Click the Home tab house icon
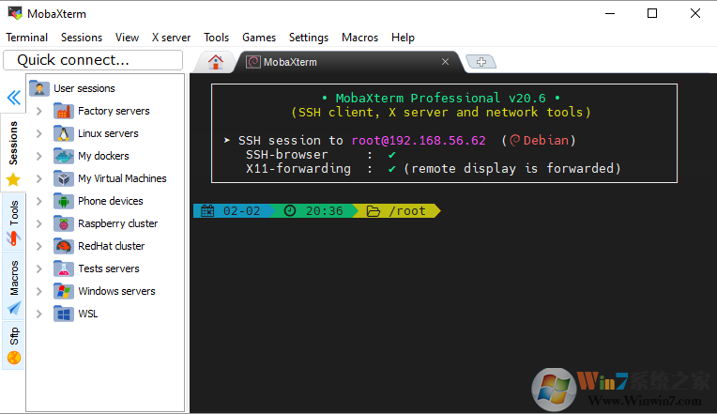Image resolution: width=717 pixels, height=414 pixels. coord(216,62)
